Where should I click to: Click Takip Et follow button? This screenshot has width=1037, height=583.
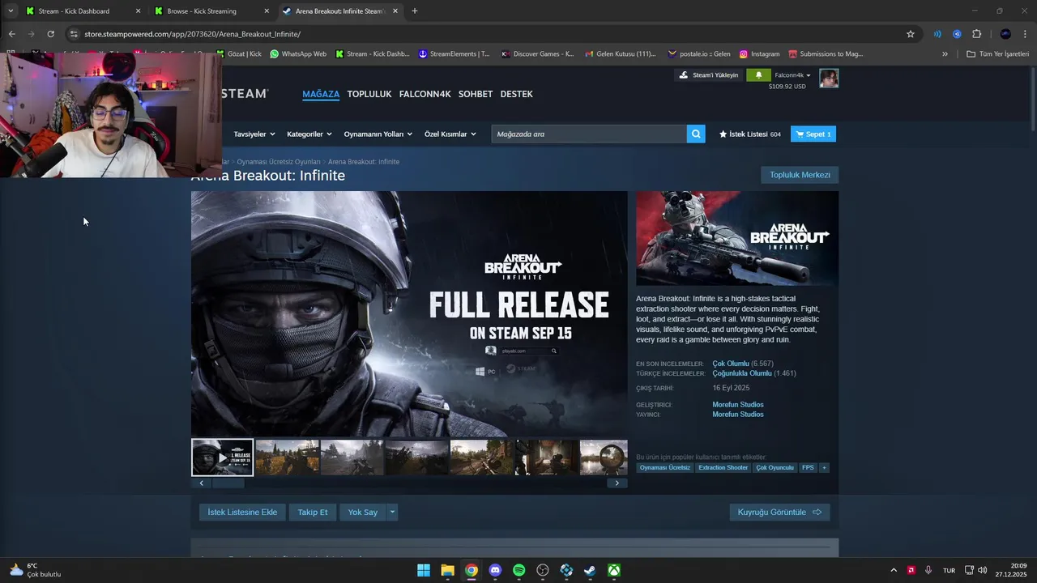(313, 512)
